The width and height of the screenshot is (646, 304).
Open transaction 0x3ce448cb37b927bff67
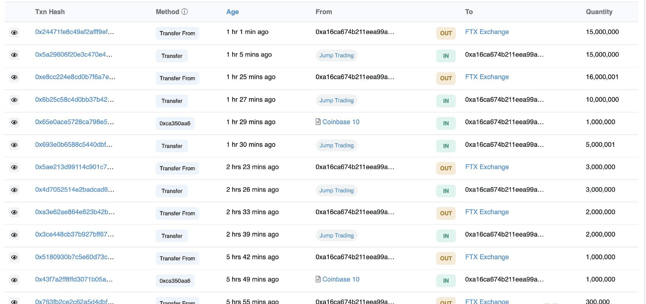[x=74, y=234]
